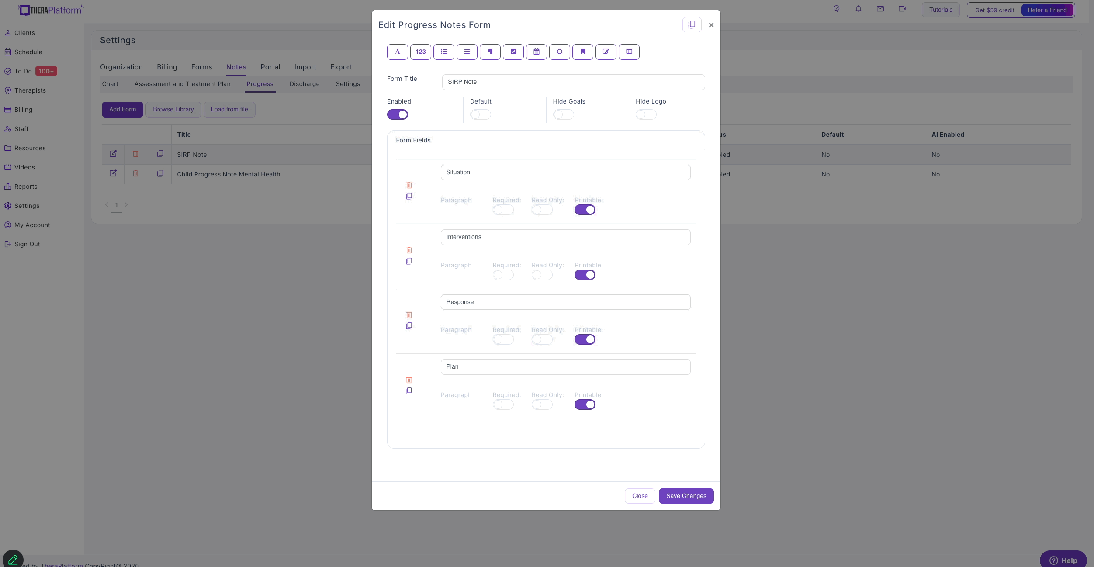The width and height of the screenshot is (1094, 567).
Task: Add a time field with the clock icon
Action: [x=559, y=52]
